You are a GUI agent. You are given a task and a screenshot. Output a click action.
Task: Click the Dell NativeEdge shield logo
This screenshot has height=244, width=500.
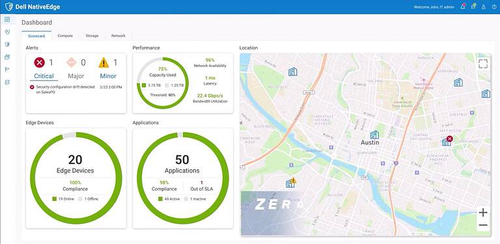[9, 7]
